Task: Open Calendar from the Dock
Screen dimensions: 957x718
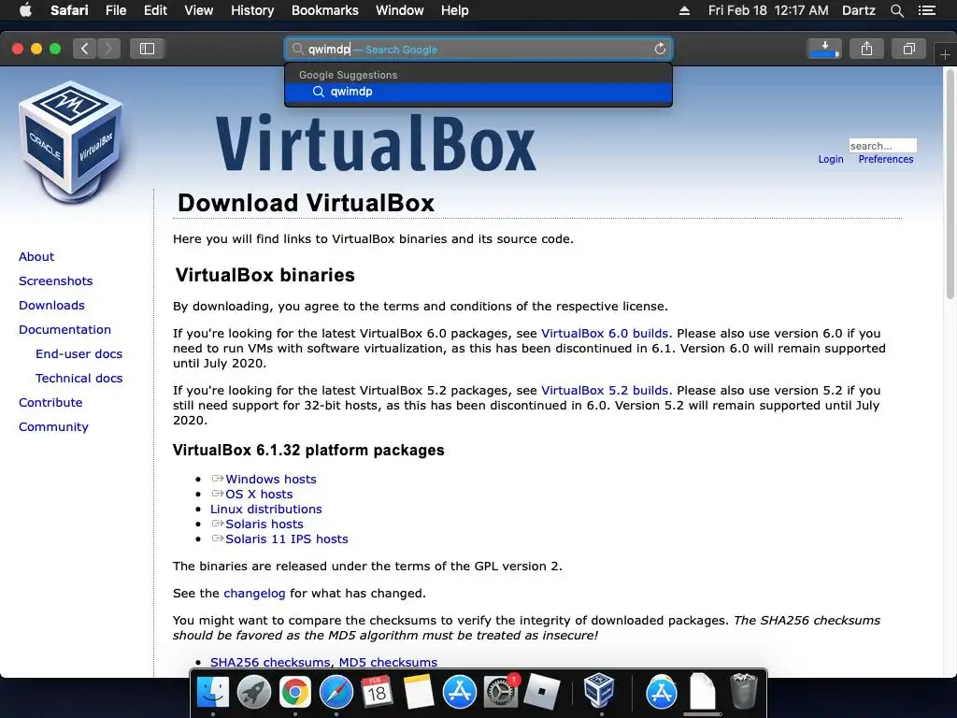Action: coord(377,692)
